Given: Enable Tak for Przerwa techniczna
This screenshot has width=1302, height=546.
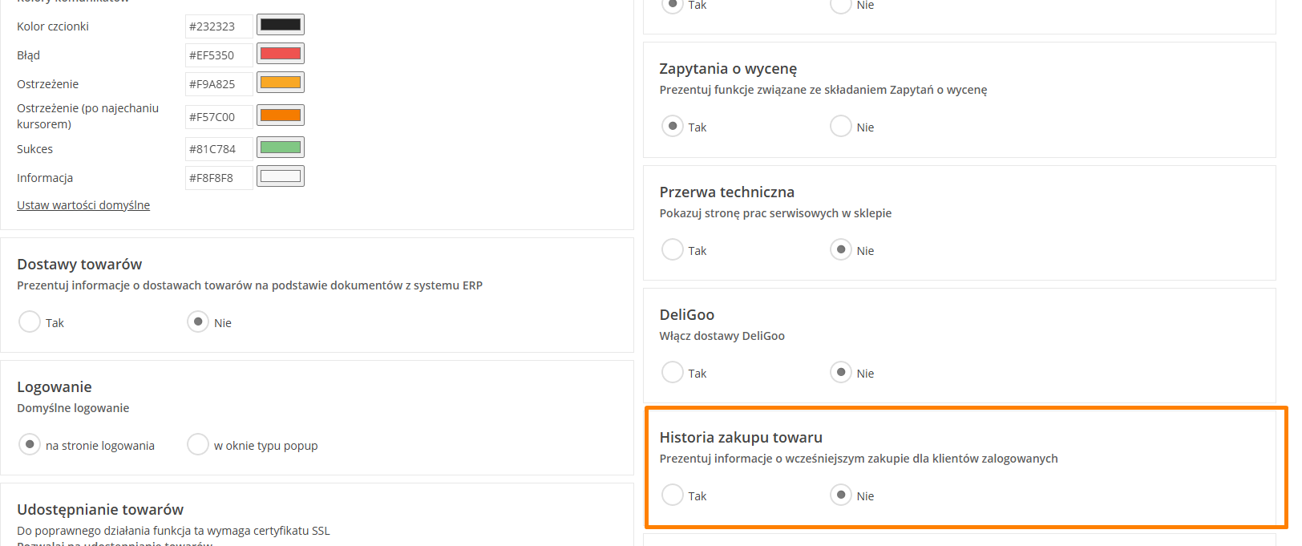Looking at the screenshot, I should (673, 249).
